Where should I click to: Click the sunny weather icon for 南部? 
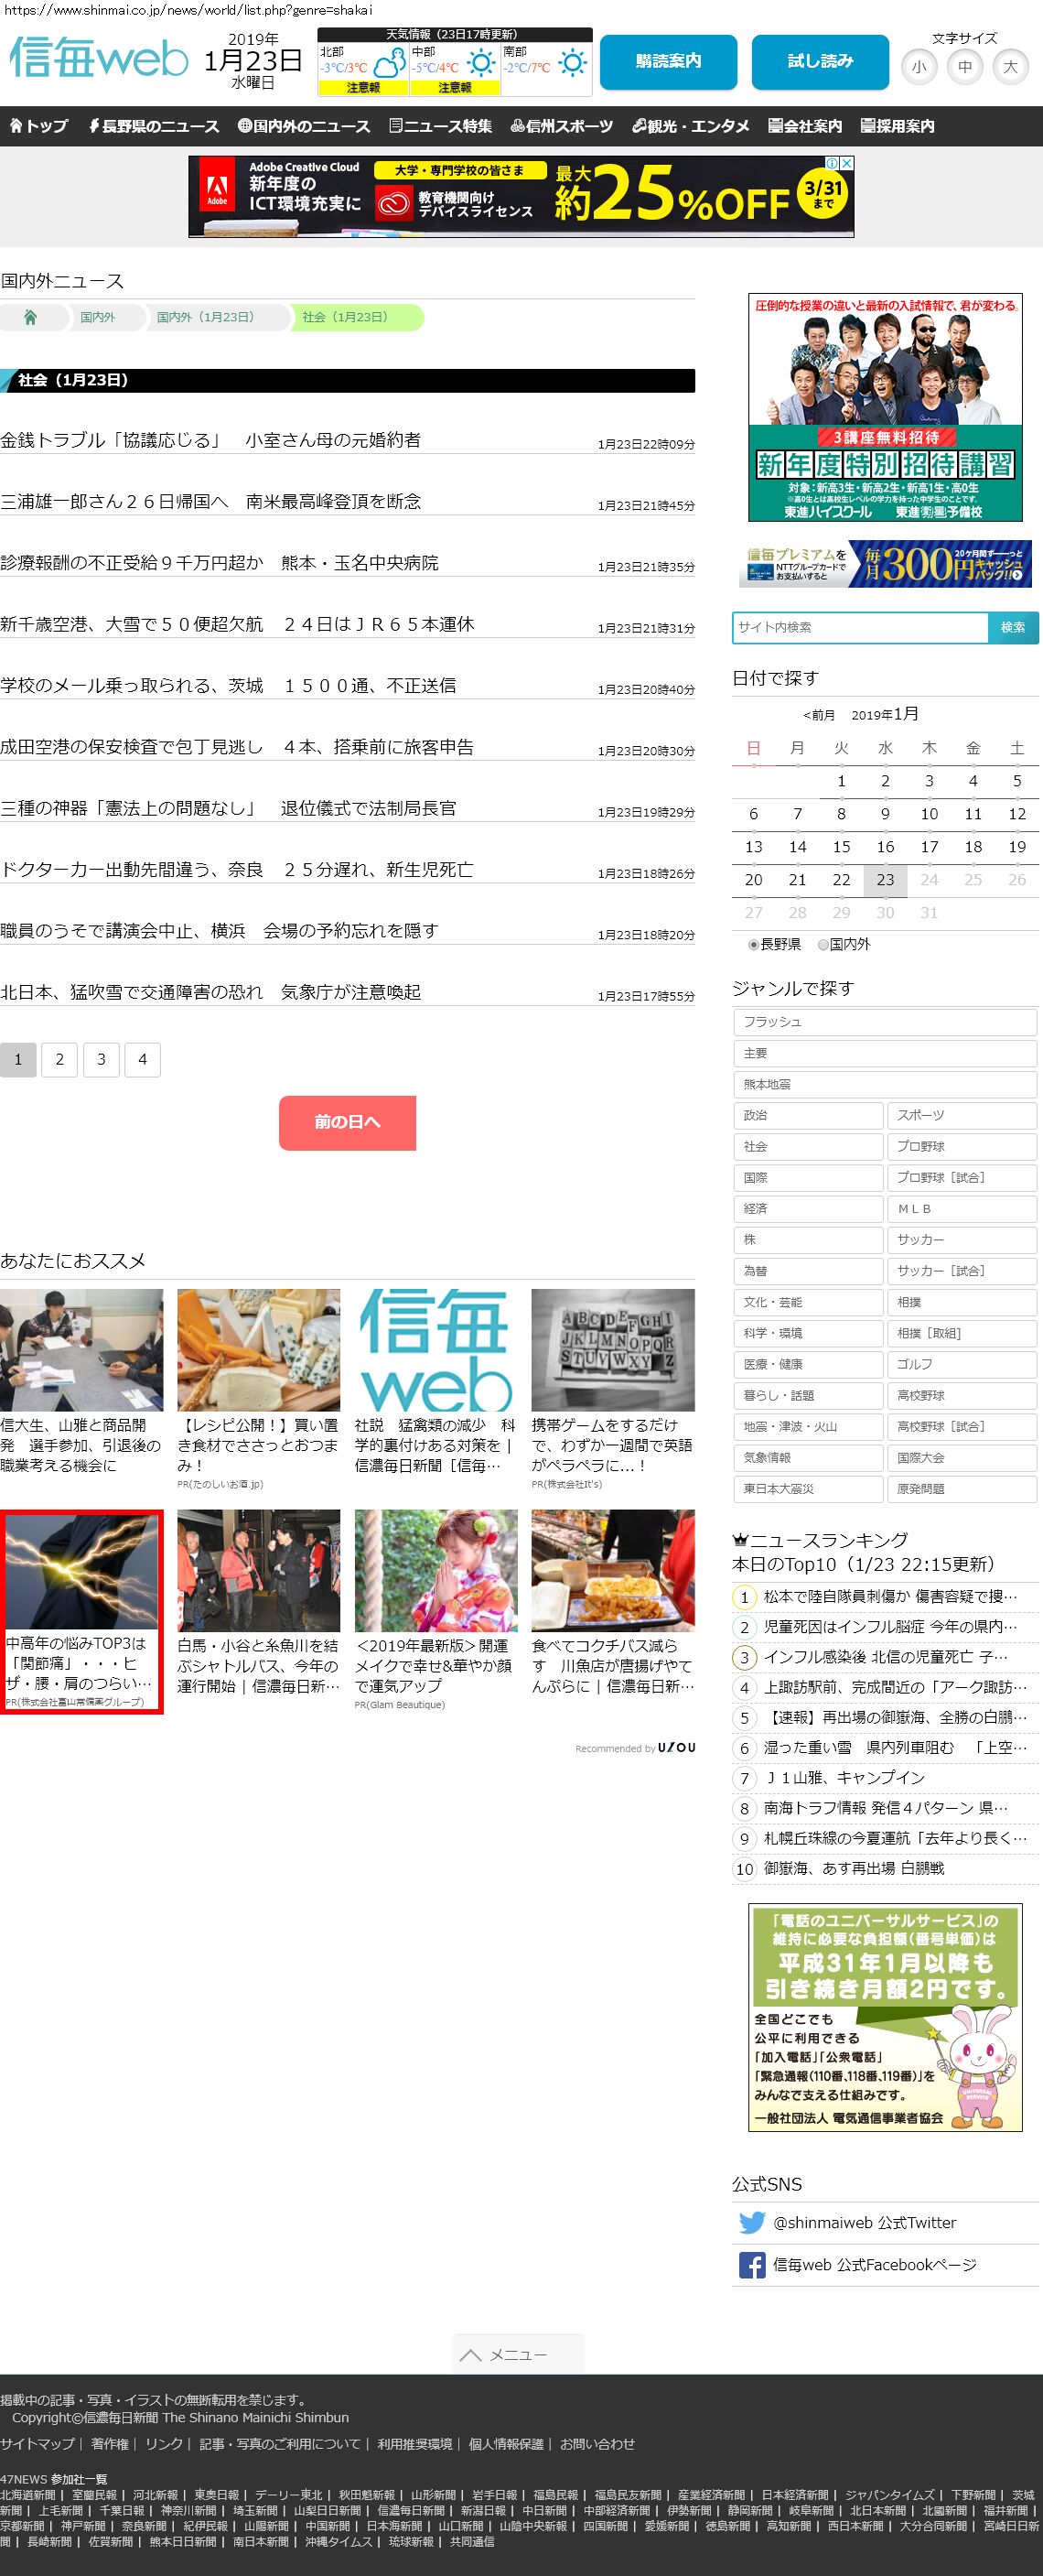point(573,64)
